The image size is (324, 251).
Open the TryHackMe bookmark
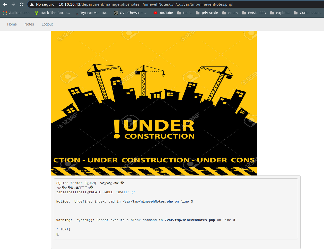92,13
